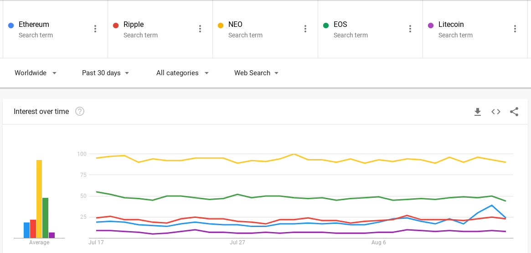The image size is (531, 253).
Task: Open the Ethereum term options menu
Action: (95, 29)
